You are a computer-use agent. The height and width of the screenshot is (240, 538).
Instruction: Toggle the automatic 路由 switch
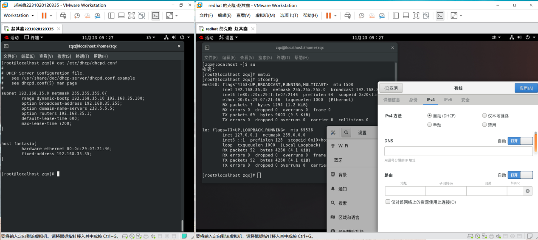(520, 175)
